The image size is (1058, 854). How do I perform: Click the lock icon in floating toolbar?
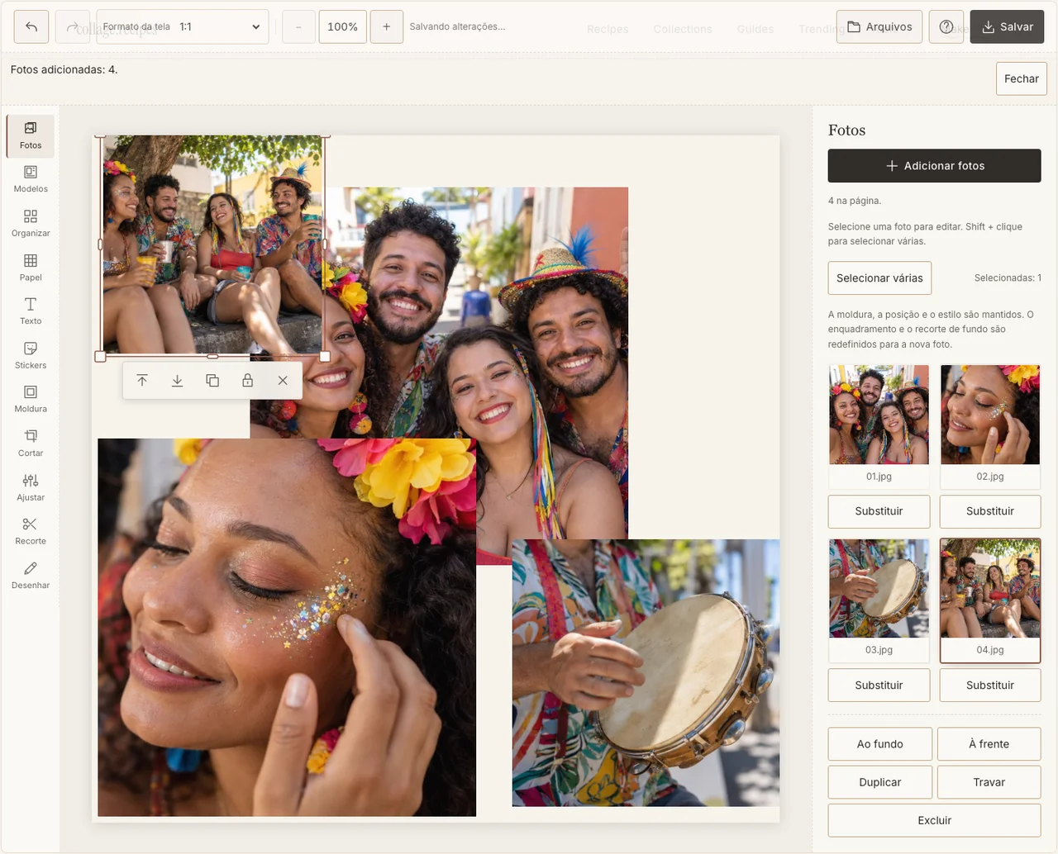tap(247, 381)
